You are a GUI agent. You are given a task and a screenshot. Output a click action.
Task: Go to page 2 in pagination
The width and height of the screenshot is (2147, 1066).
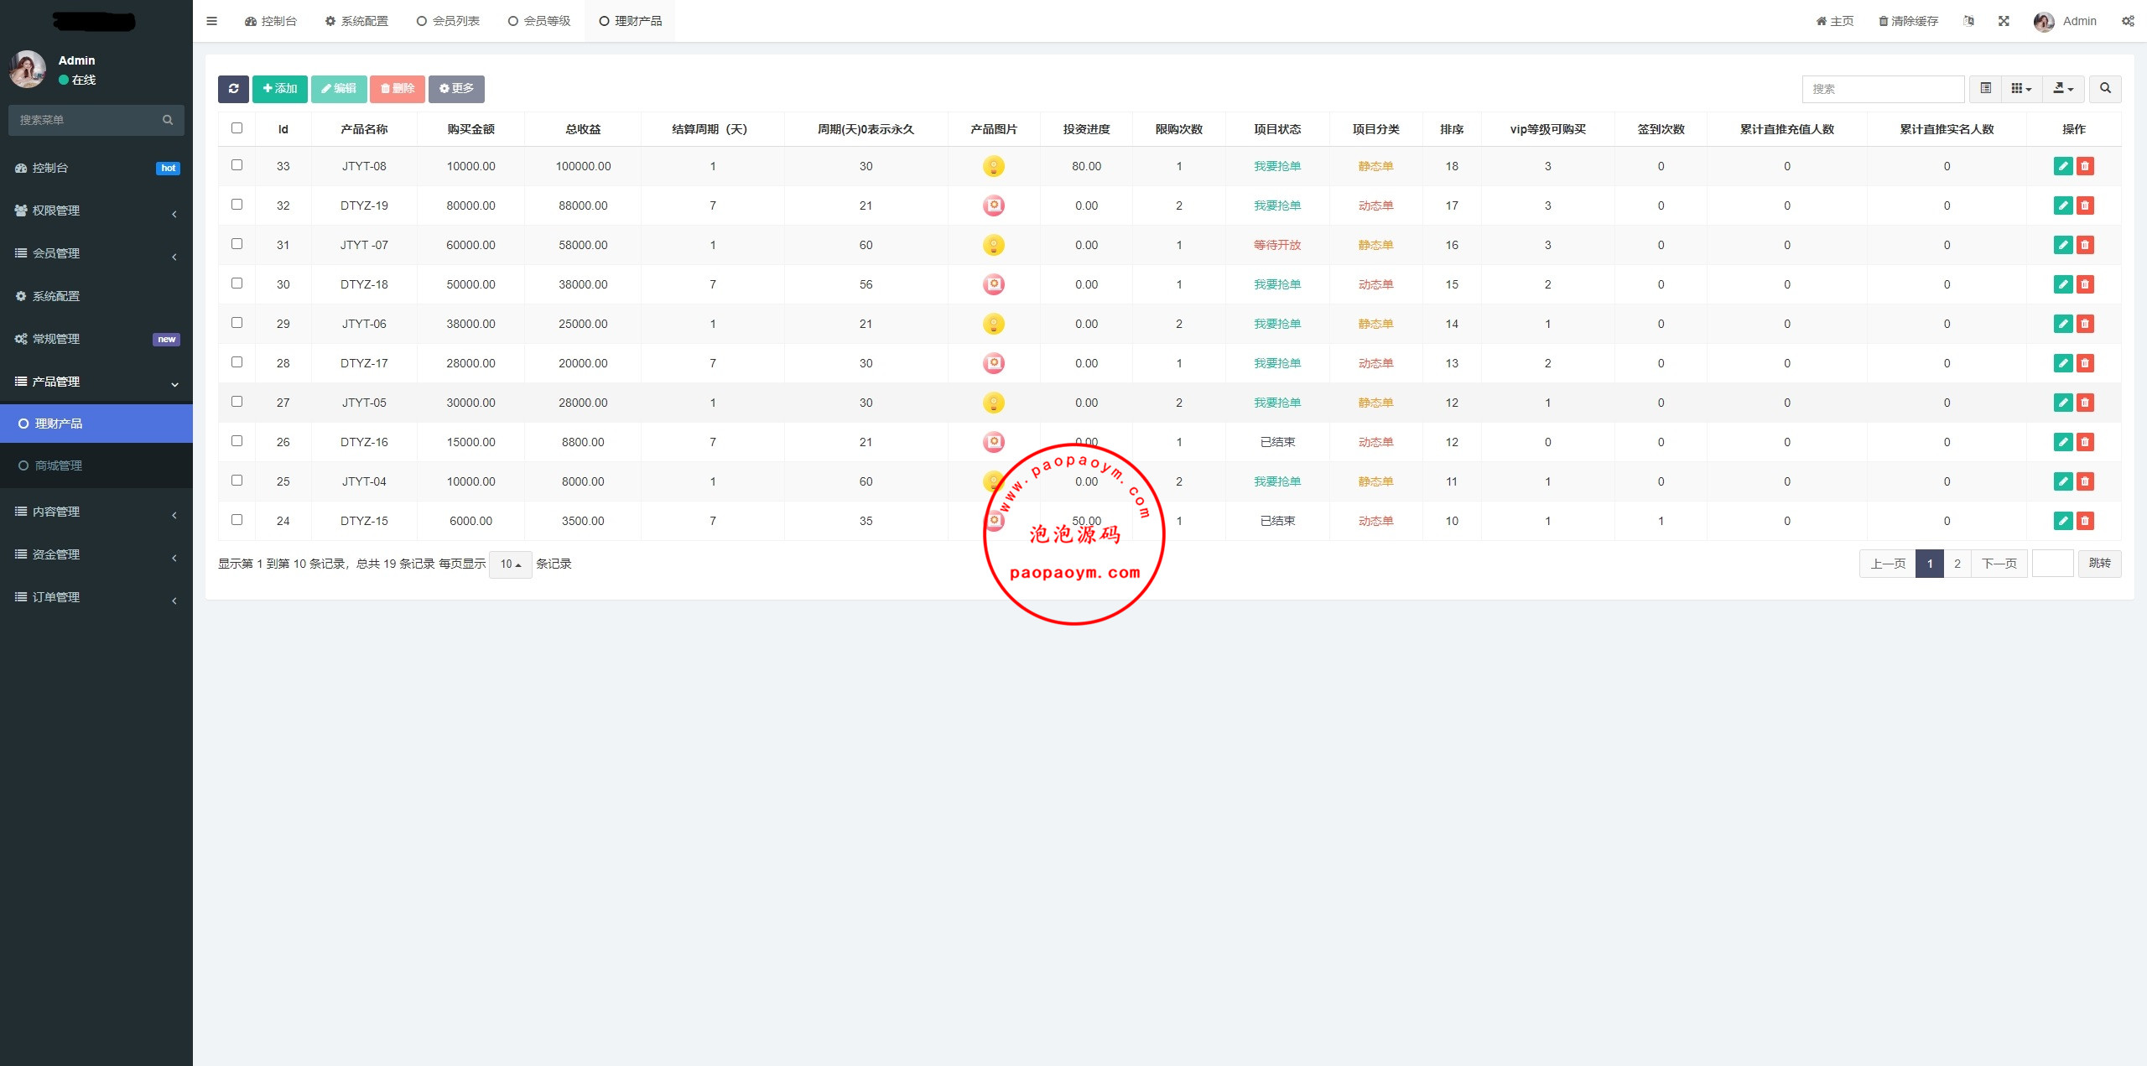tap(1957, 564)
